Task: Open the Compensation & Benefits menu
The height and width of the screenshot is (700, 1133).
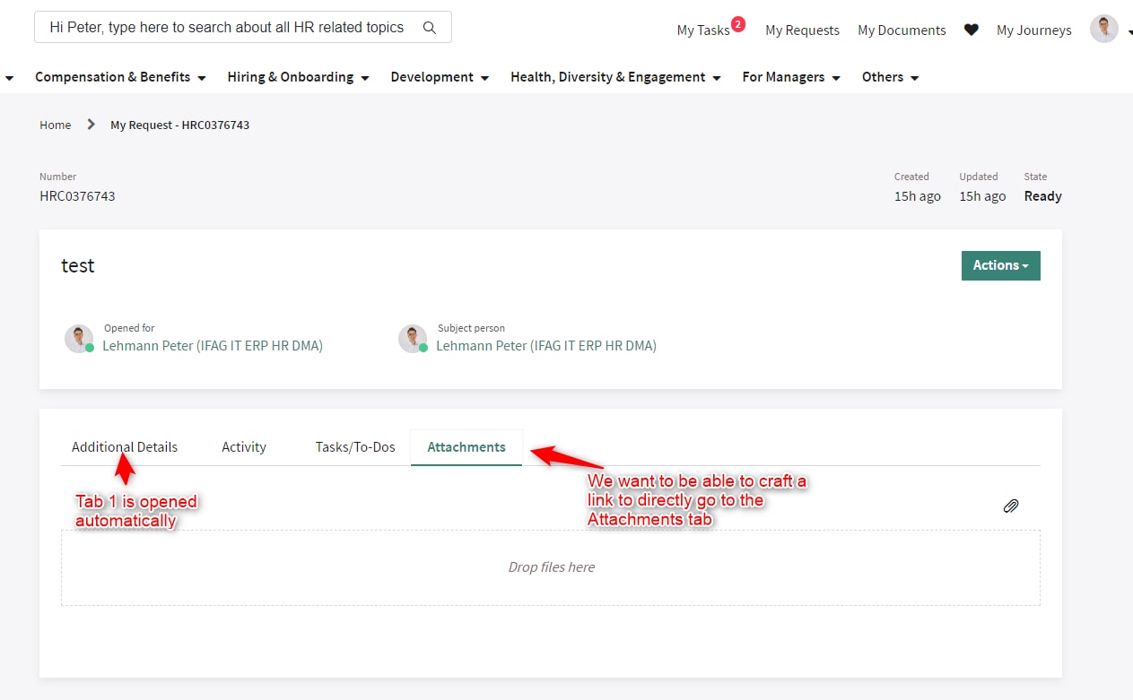Action: tap(113, 77)
